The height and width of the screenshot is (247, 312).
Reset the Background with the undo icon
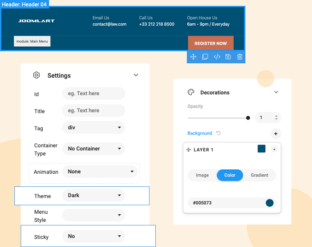tap(218, 133)
